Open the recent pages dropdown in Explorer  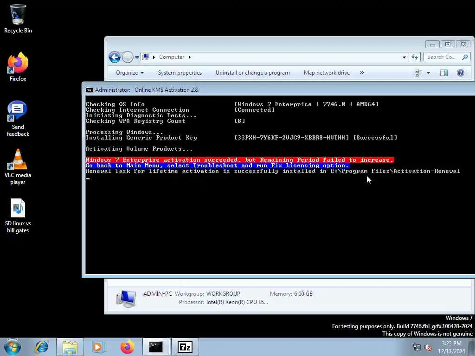coord(137,57)
